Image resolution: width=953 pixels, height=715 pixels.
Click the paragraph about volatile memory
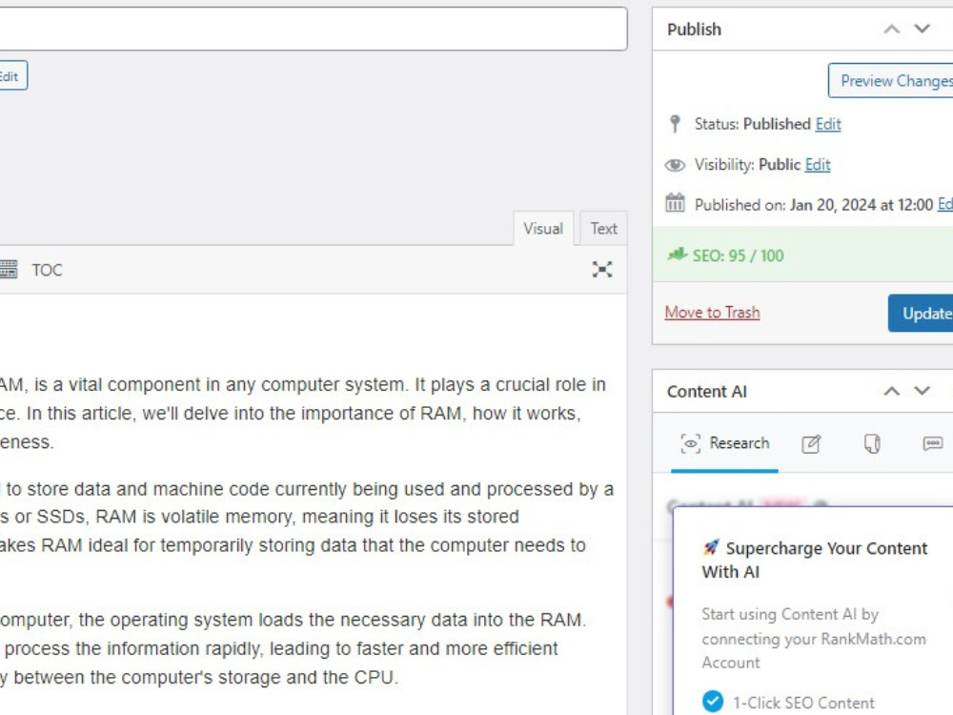306,517
